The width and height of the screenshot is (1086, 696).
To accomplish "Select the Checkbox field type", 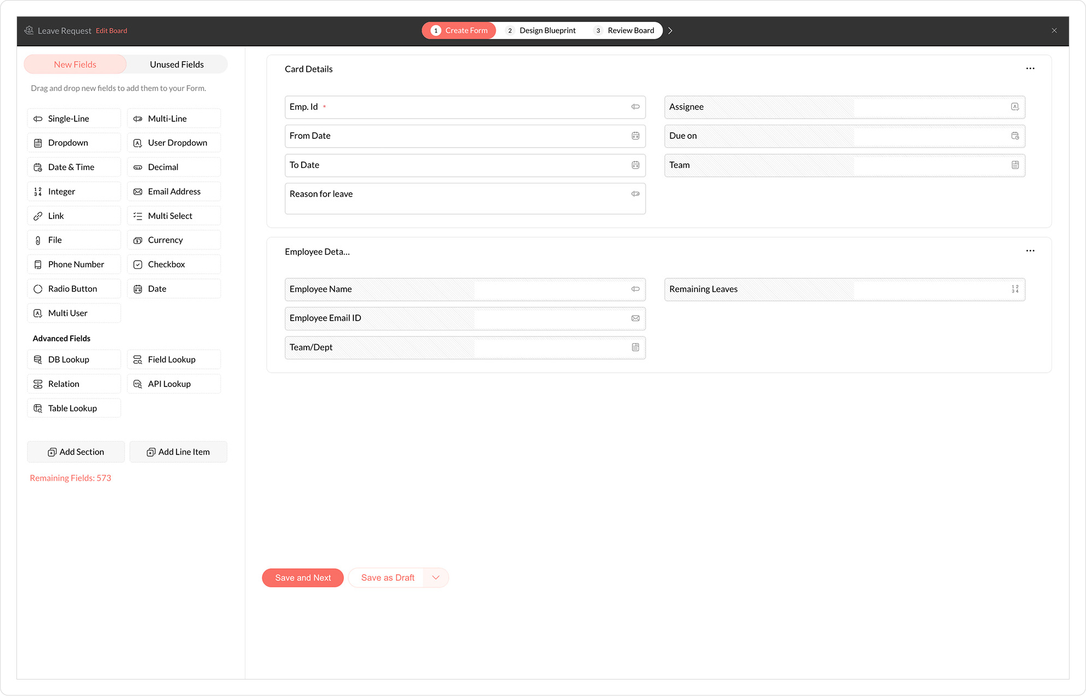I will pos(174,265).
